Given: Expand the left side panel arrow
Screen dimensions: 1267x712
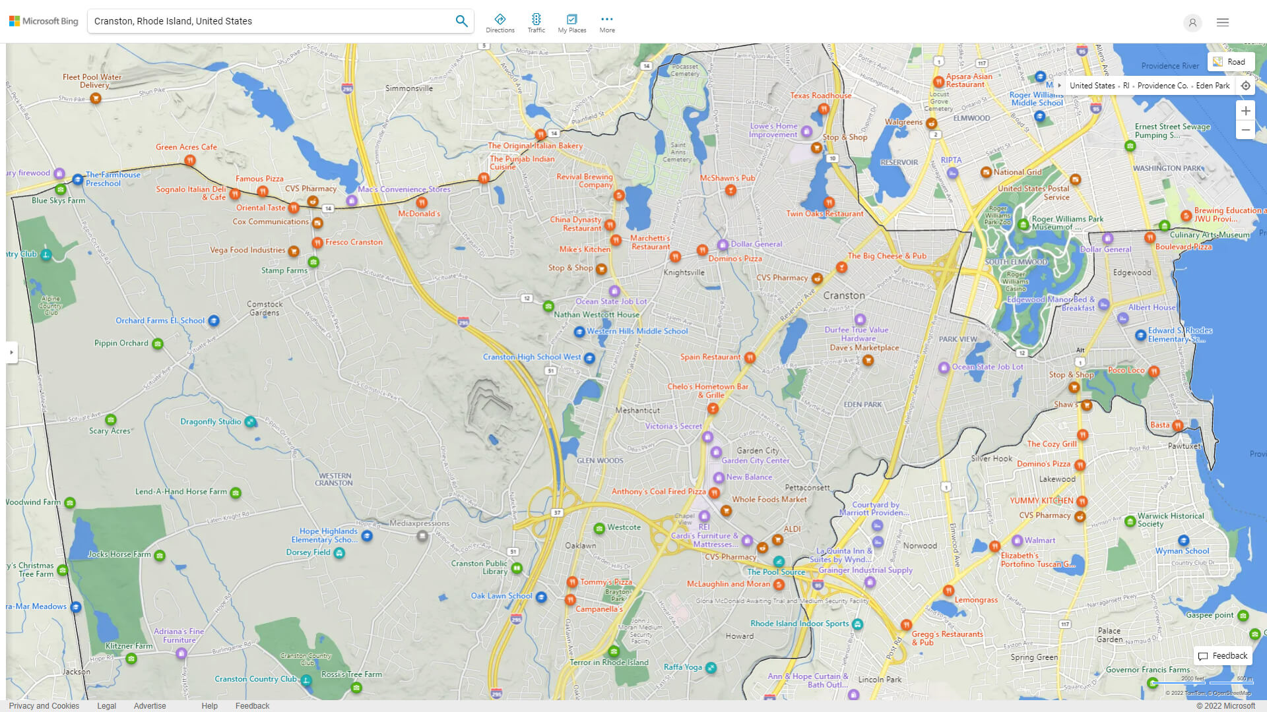Looking at the screenshot, I should pyautogui.click(x=11, y=353).
